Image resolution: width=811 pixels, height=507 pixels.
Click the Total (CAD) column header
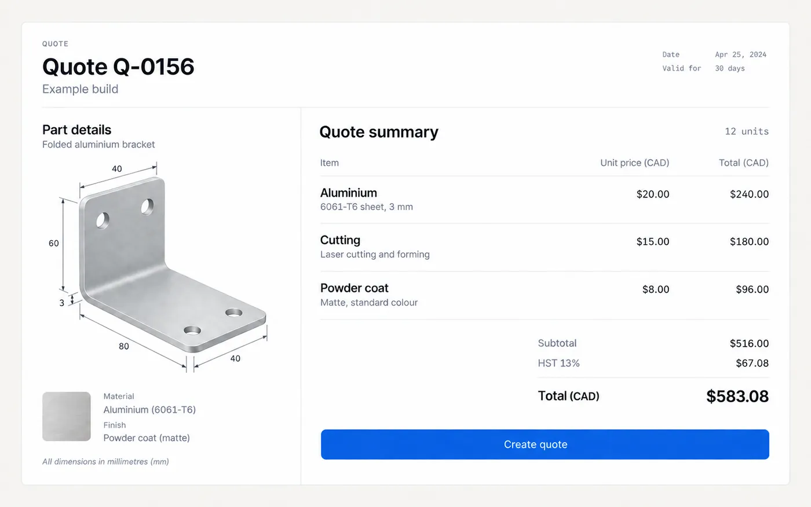(744, 163)
